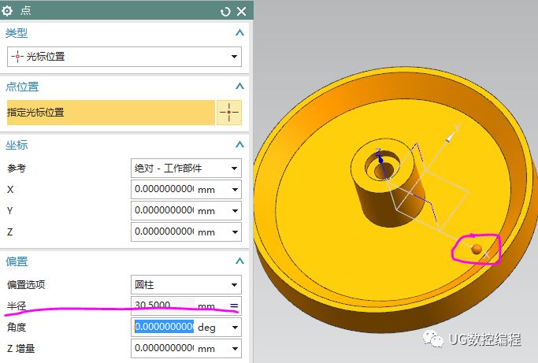Image resolution: width=538 pixels, height=363 pixels.
Task: Collapse the 点位置 section
Action: 239,87
